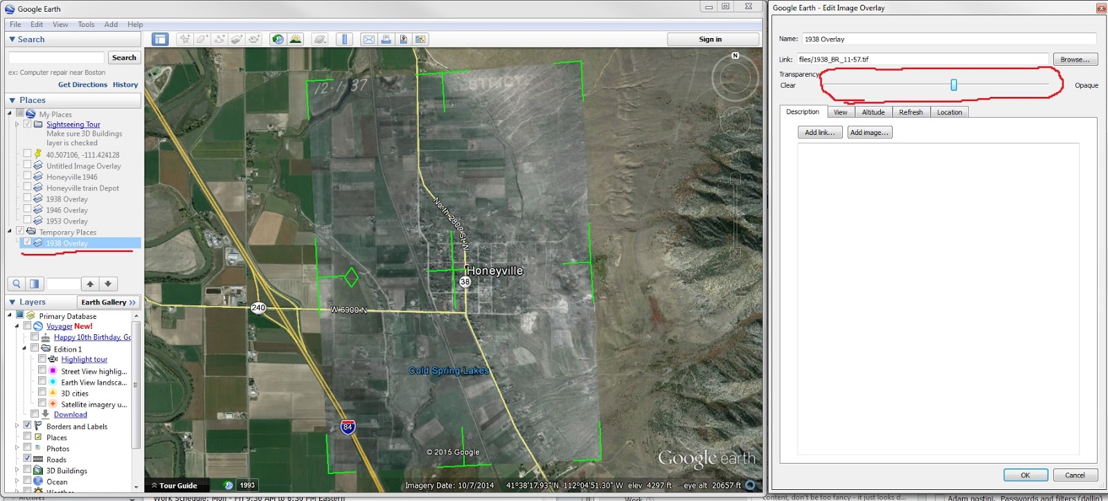Enable the 3D Buildings layer checkbox
Screen dimensions: 1108x501
coord(27,470)
